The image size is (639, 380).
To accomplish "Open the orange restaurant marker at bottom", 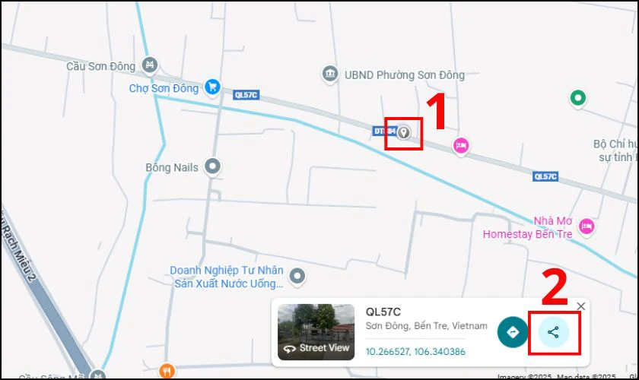I will pos(167,371).
